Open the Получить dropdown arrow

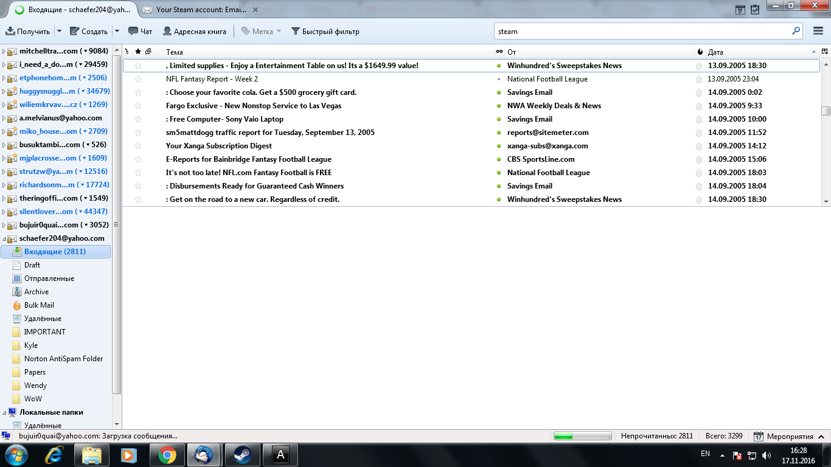[59, 31]
